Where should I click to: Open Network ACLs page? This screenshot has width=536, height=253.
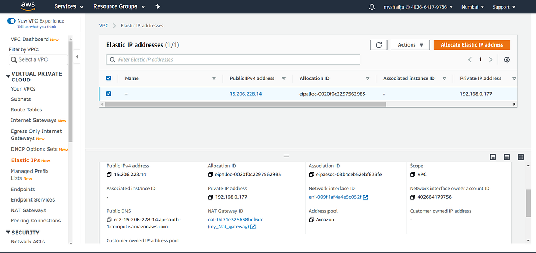click(28, 242)
